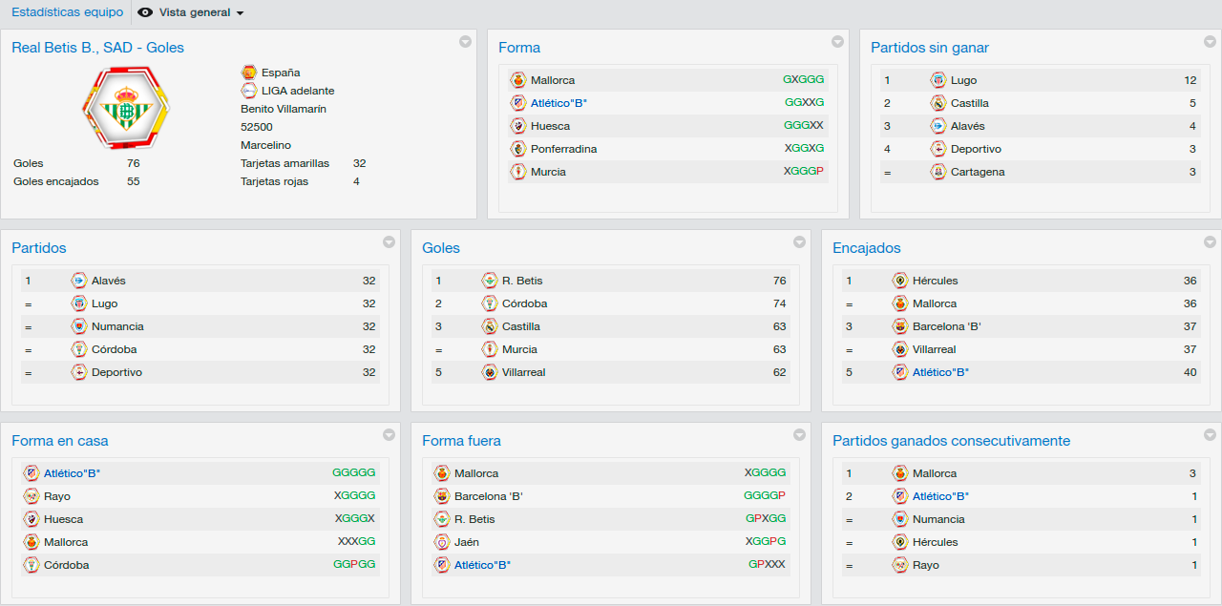Viewport: 1222px width, 606px height.
Task: Open Atlético"B" link in Forma panel
Action: pos(558,103)
